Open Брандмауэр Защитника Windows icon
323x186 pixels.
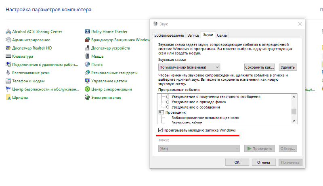[x=87, y=40]
